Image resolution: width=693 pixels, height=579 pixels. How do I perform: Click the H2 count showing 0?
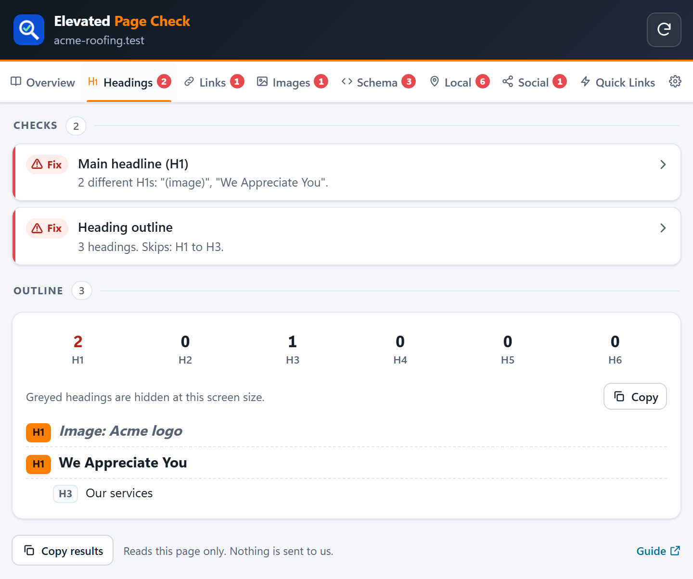[x=185, y=342]
